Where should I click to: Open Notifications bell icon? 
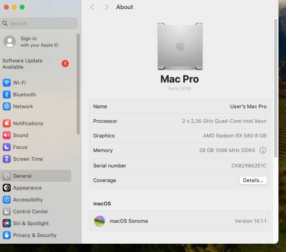(x=7, y=123)
